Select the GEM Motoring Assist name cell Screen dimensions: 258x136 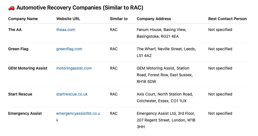pos(28,68)
